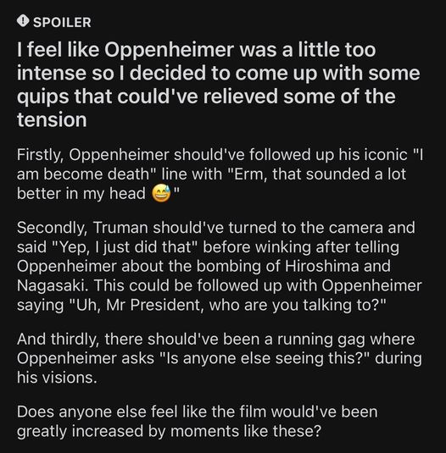Click the paragraph beginning "Secondly, Truman"
The width and height of the screenshot is (446, 453).
[220, 266]
